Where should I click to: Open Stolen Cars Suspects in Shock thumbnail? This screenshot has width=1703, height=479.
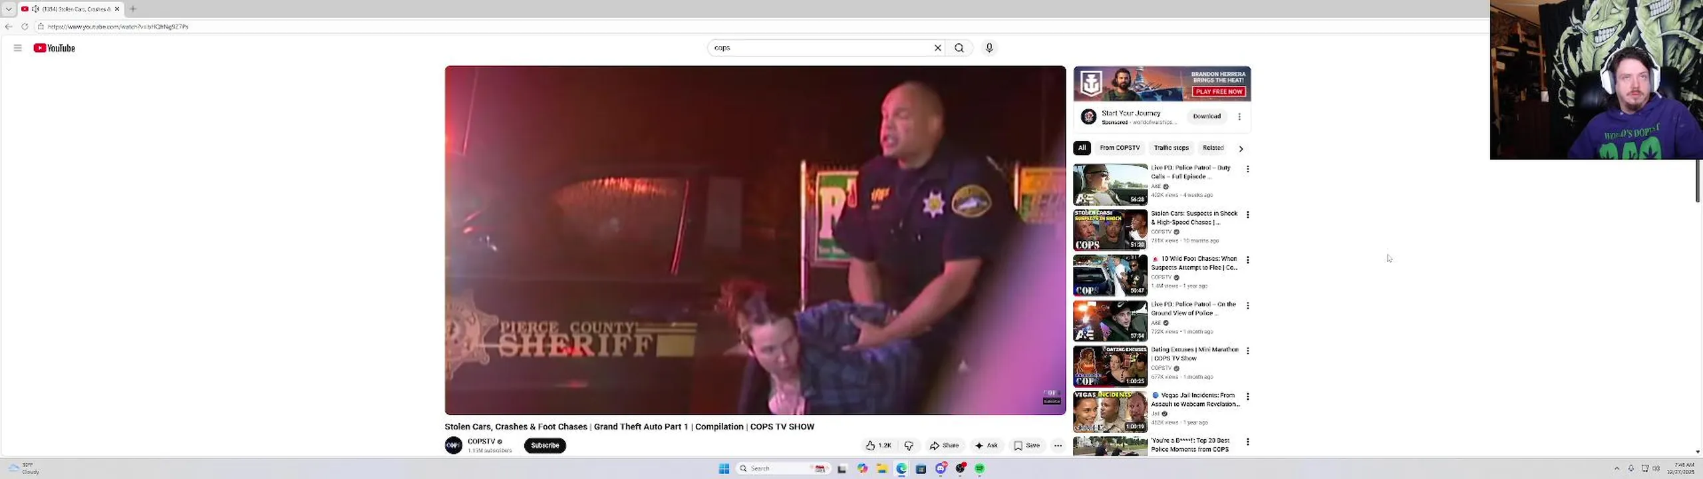click(x=1110, y=230)
